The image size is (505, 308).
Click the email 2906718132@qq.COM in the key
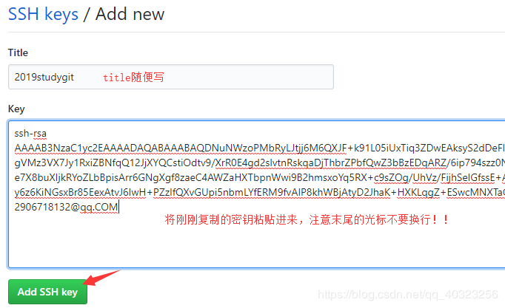click(66, 207)
